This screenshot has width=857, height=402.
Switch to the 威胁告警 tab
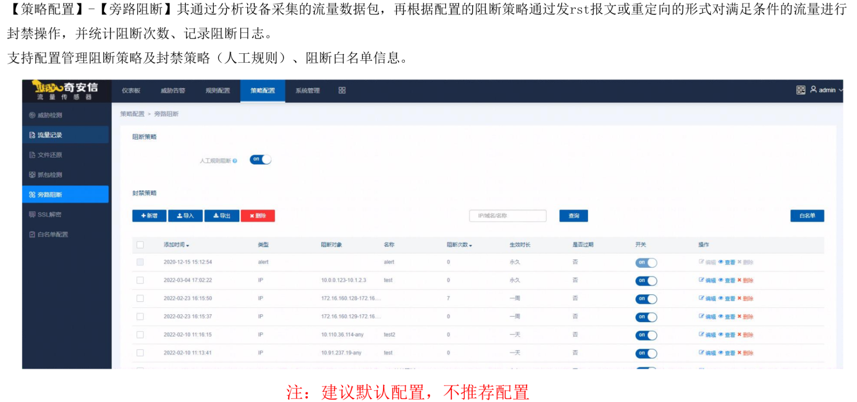[173, 91]
